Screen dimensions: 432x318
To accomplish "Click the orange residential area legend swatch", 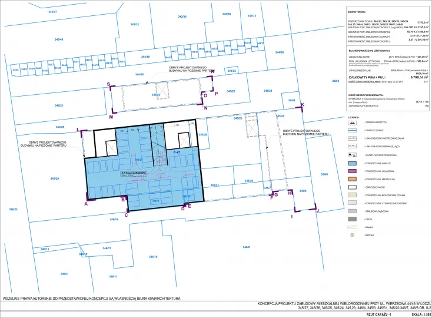I will click(x=353, y=178).
